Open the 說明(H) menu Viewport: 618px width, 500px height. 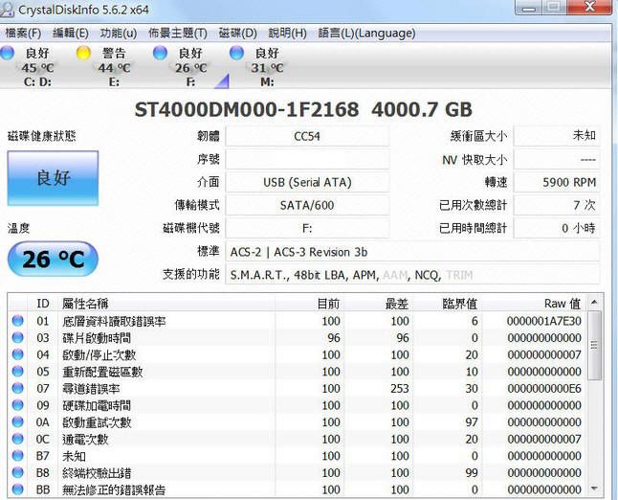(x=287, y=34)
